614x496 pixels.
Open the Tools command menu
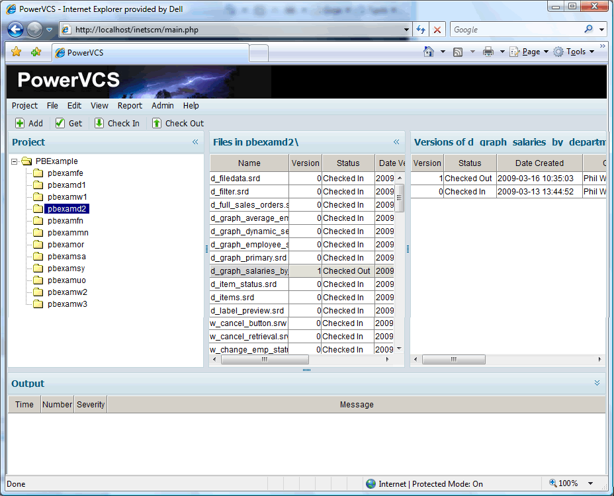(x=574, y=52)
